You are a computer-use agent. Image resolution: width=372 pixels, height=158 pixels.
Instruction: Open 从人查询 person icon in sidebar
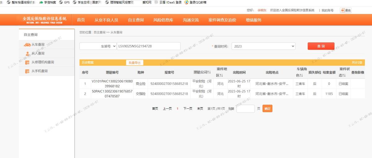[x=27, y=54]
